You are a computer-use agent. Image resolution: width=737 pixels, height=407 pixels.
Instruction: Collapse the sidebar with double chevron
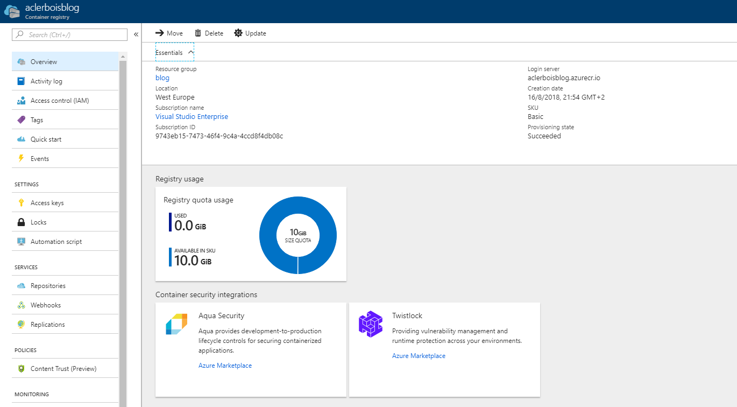coord(136,34)
